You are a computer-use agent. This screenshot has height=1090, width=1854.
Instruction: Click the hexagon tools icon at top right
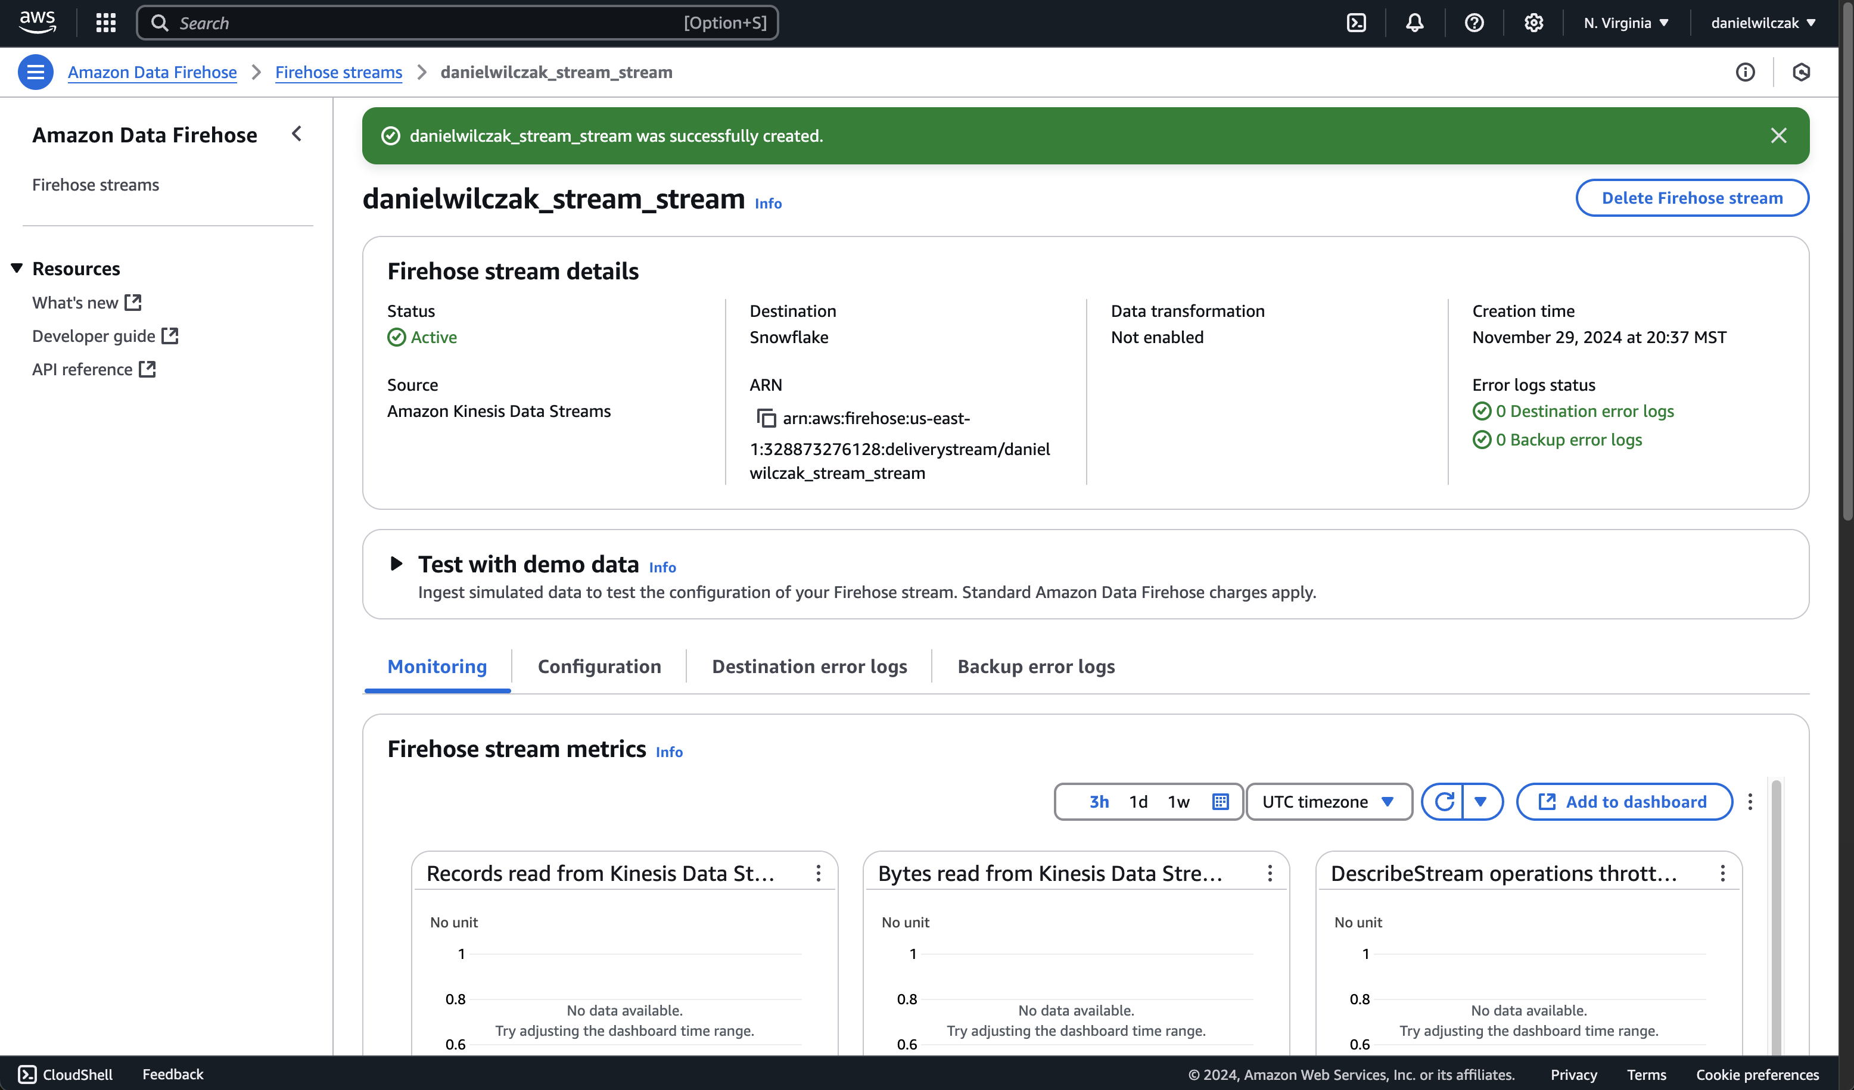pyautogui.click(x=1801, y=72)
